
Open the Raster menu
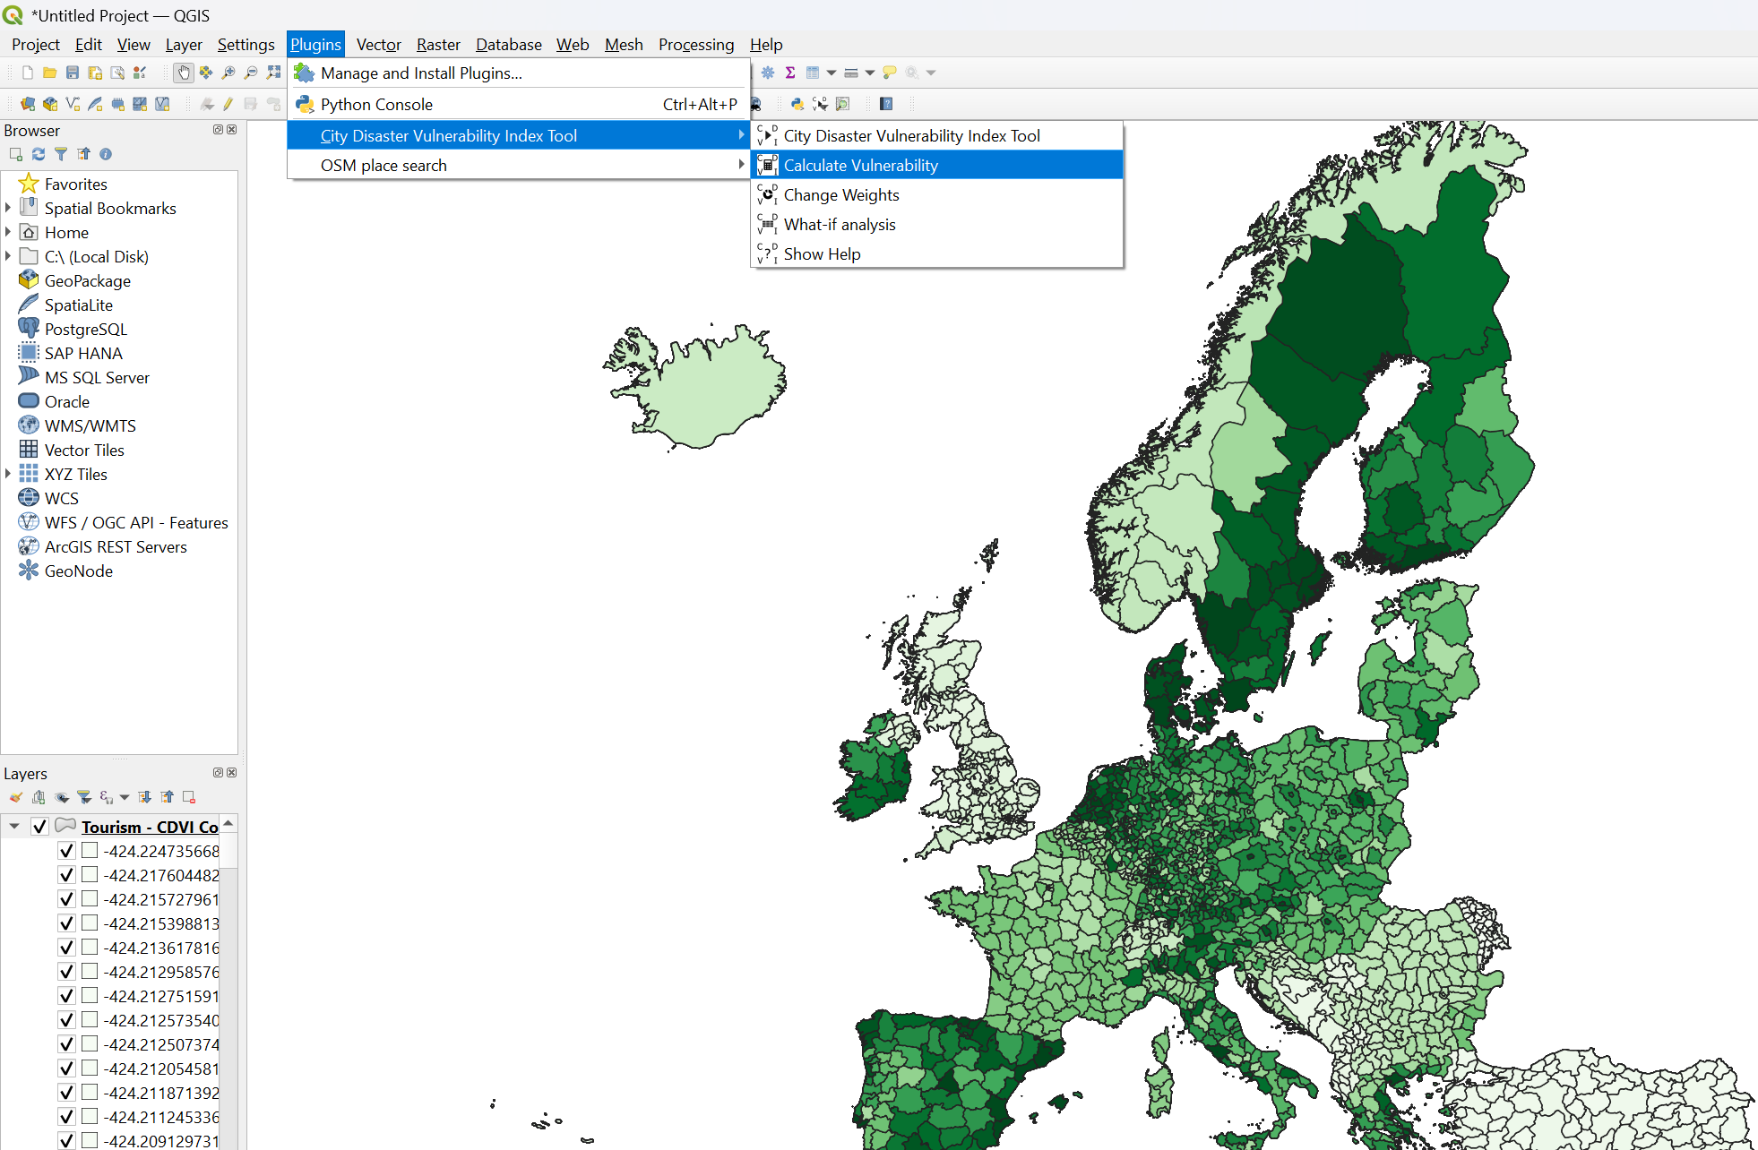tap(438, 44)
